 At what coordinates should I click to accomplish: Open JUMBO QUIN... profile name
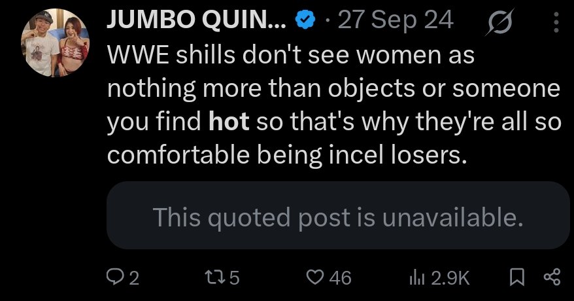tap(196, 21)
